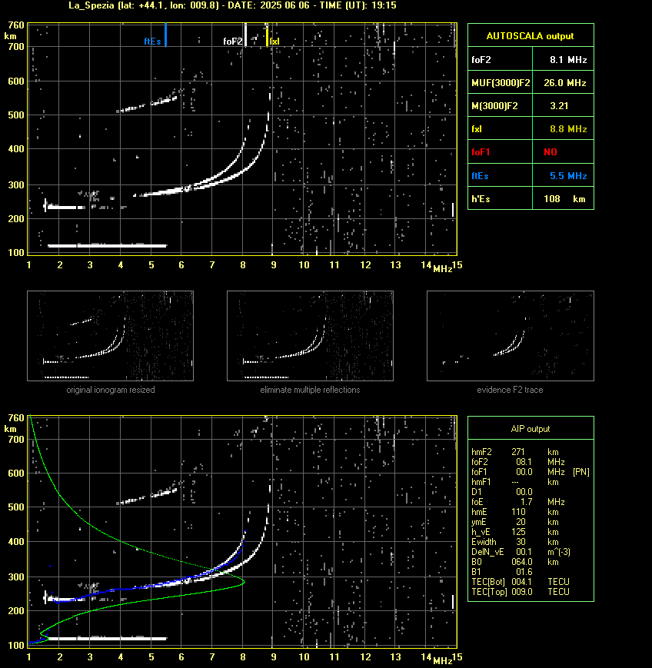
Task: Select the ftEs 5.5 MHz value
Action: (568, 175)
